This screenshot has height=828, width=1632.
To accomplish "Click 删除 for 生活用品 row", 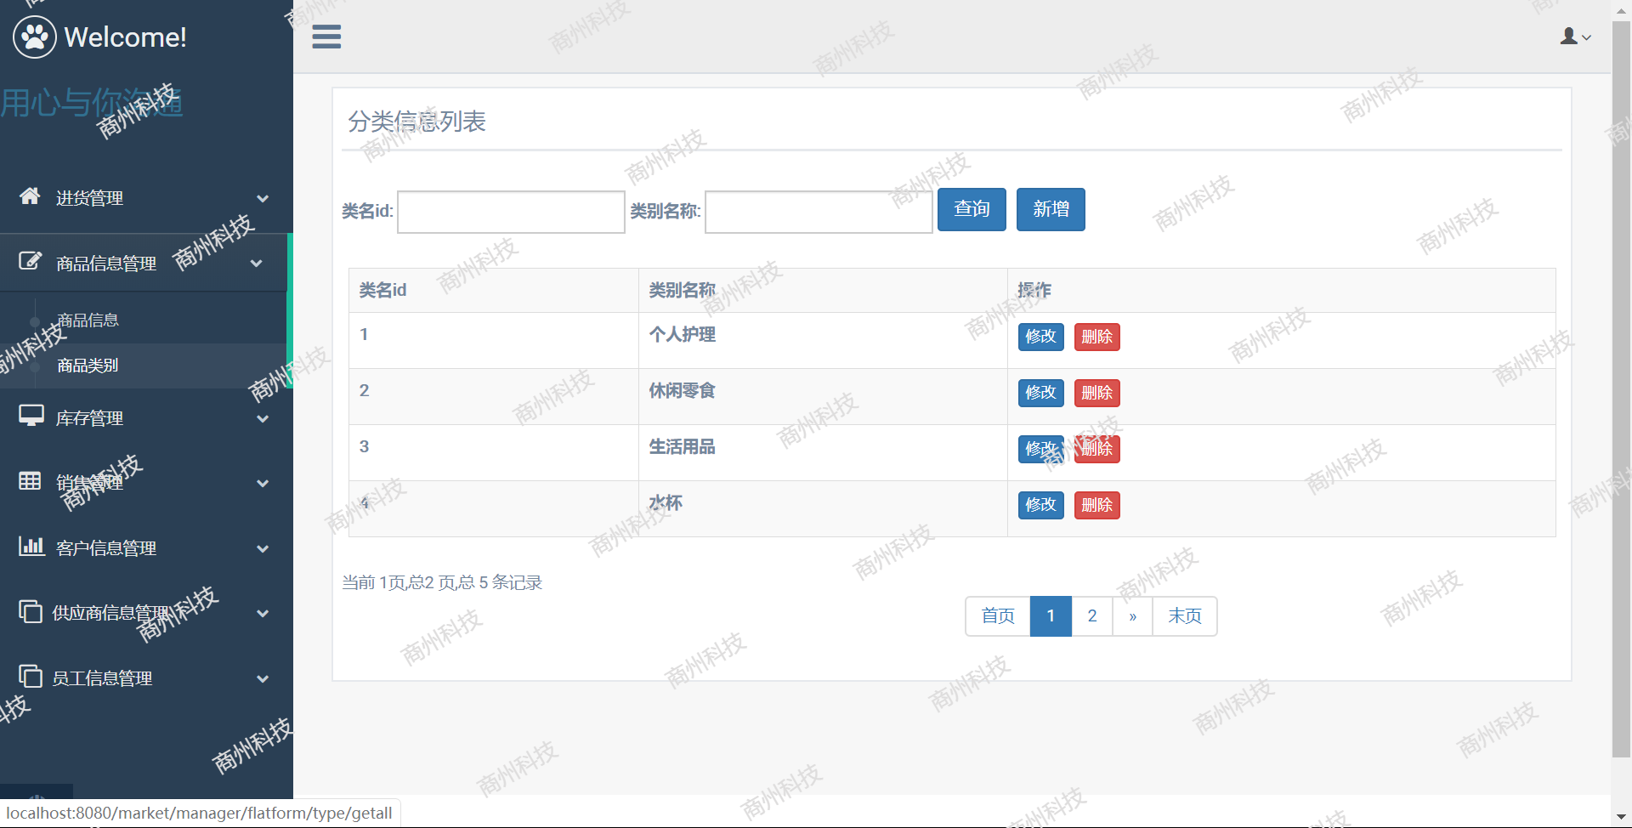I will coord(1096,449).
